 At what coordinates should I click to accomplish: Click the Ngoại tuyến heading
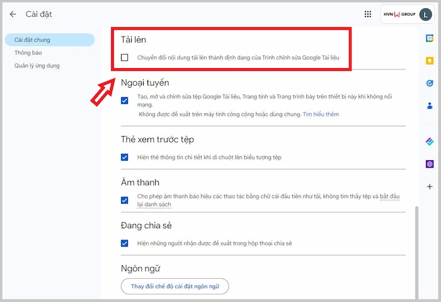coord(145,83)
